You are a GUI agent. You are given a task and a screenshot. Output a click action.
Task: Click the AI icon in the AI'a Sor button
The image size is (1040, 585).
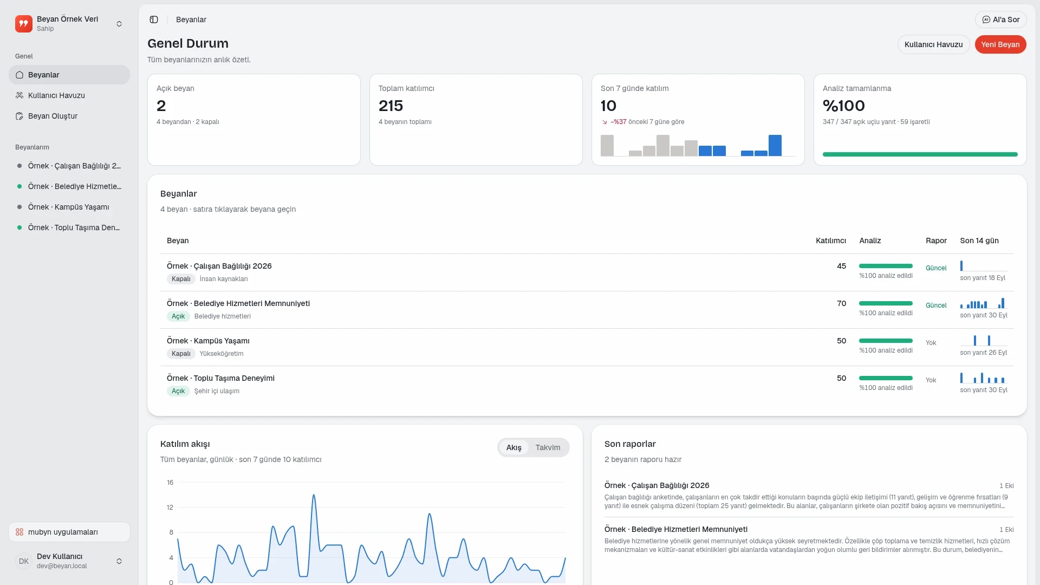pos(986,19)
